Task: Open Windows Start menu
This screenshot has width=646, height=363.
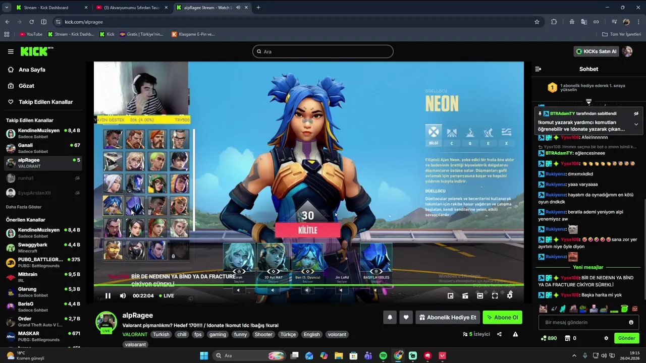Action: pos(204,355)
